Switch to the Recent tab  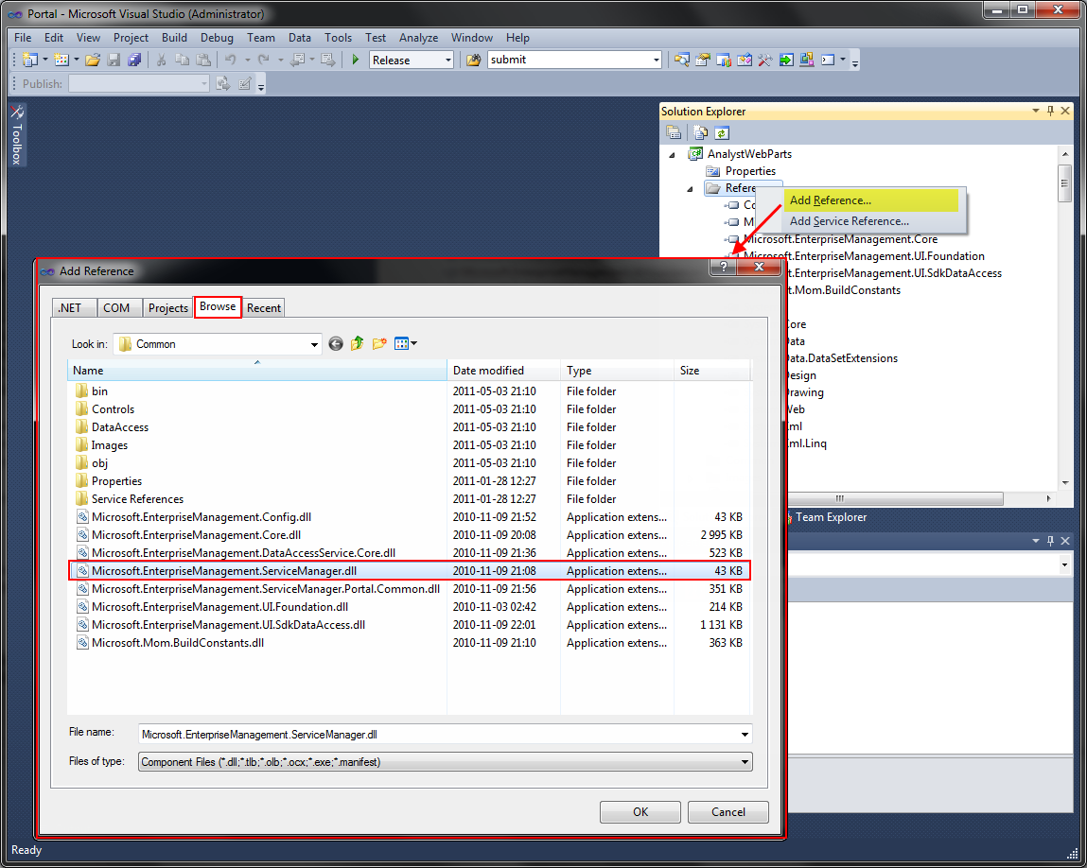[263, 307]
